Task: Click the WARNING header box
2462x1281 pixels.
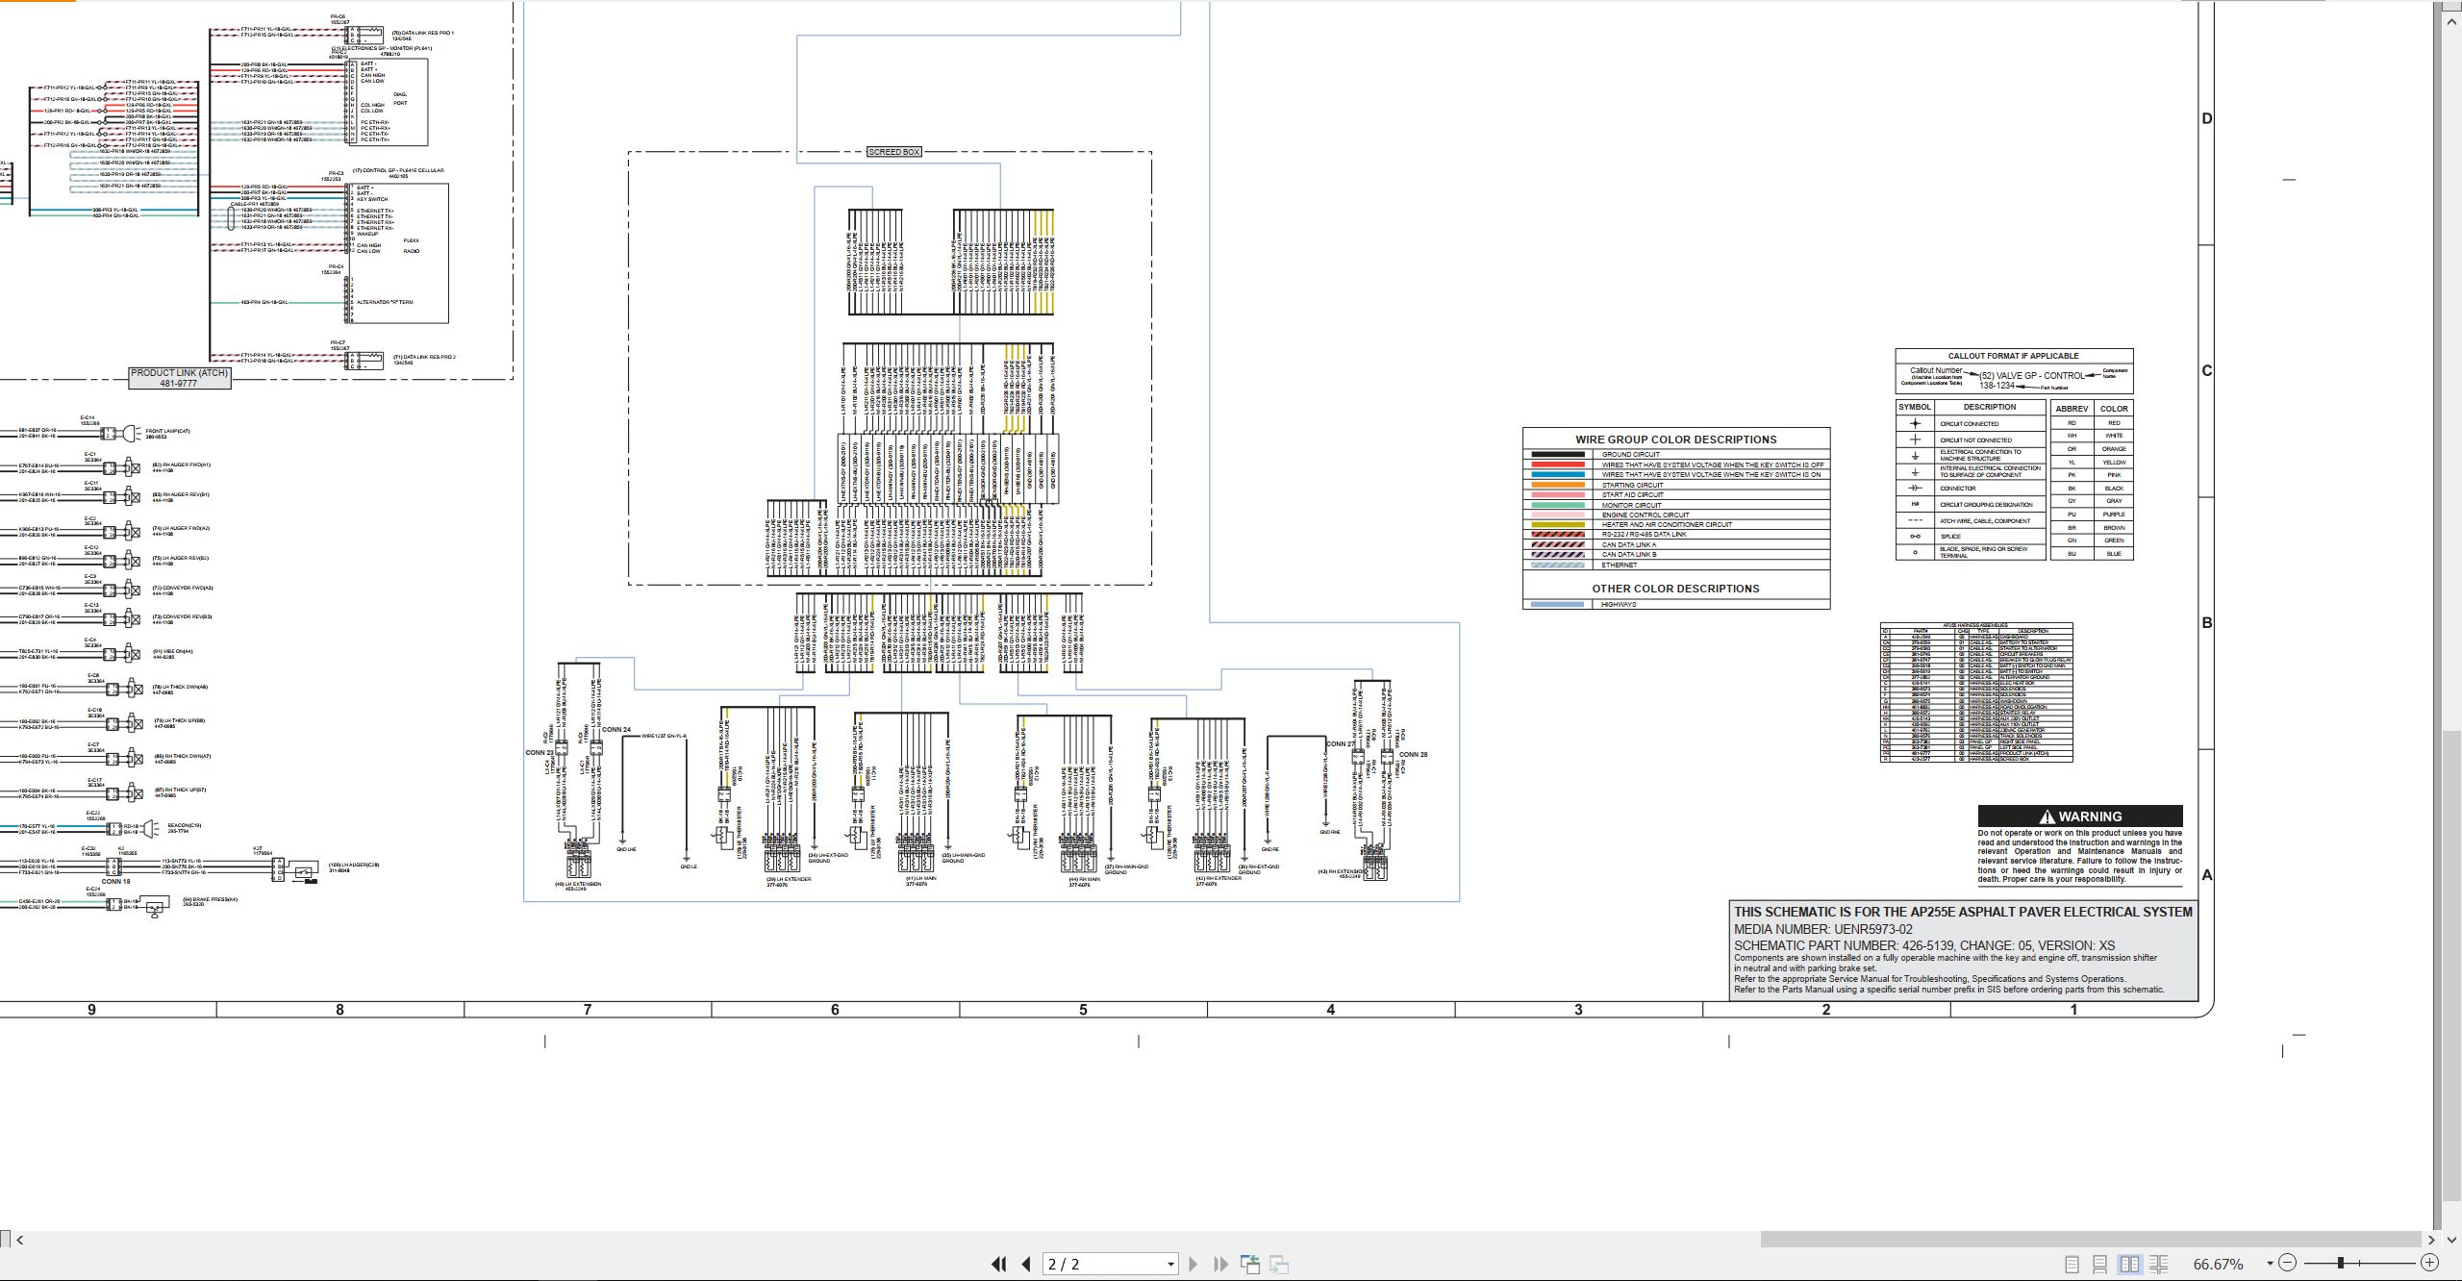Action: point(2080,816)
